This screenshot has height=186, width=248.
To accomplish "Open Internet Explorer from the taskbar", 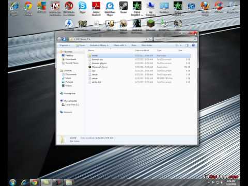I will 24,182.
